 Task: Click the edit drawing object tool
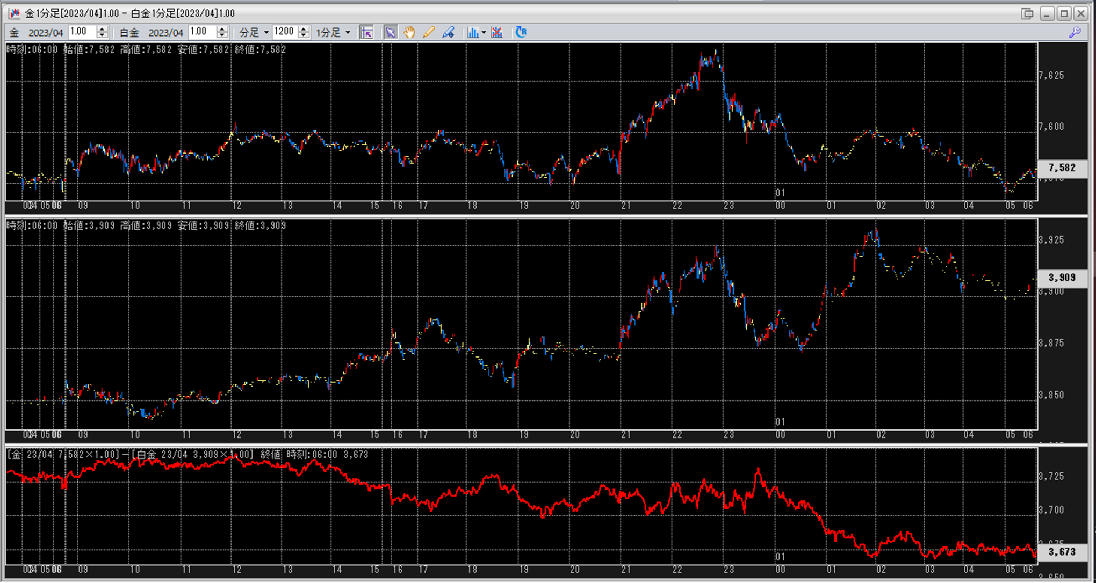click(448, 33)
